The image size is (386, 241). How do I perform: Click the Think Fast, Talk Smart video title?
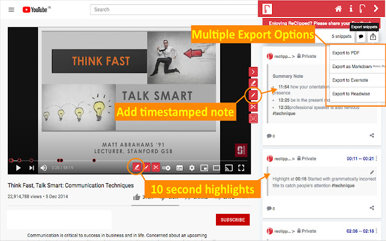[71, 185]
